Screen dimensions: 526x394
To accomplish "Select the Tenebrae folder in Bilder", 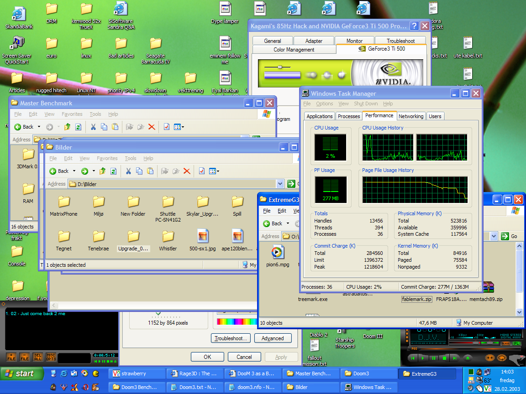I will coord(98,241).
